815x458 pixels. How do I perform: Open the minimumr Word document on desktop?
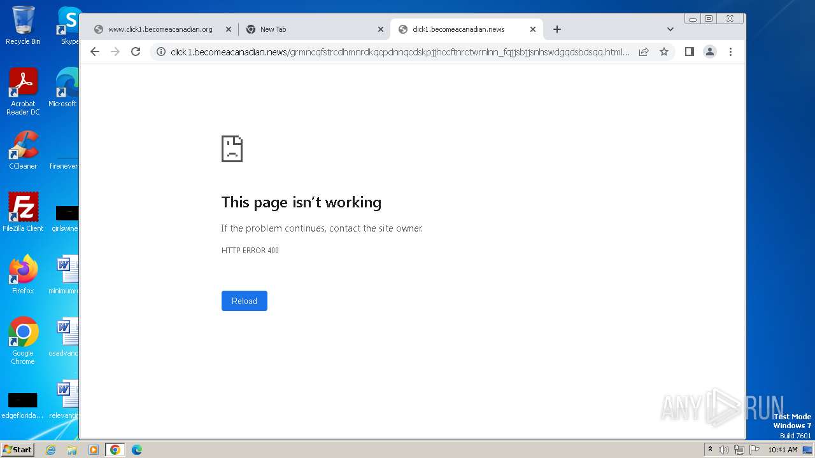pyautogui.click(x=64, y=275)
